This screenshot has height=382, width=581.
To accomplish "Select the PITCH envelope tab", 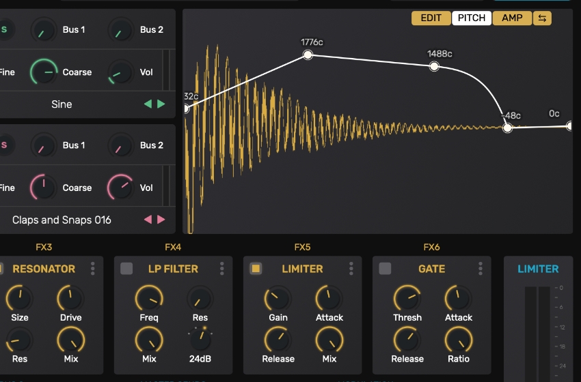I will [472, 18].
